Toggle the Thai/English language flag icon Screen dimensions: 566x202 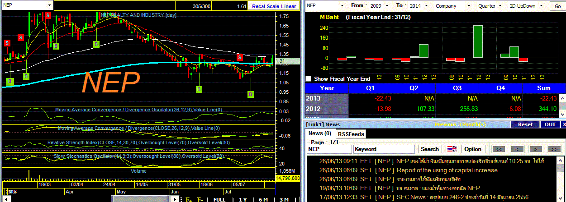click(452, 149)
